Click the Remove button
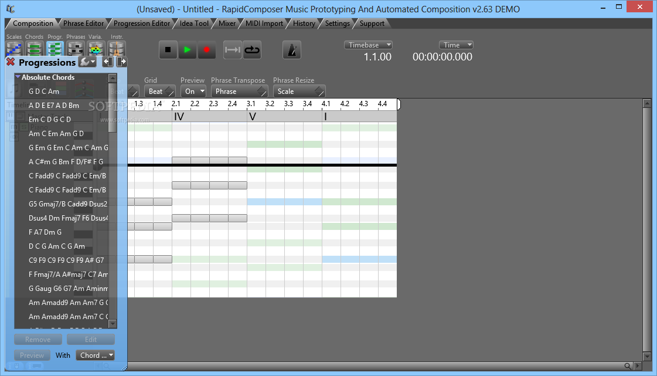Screen dimensions: 657x376 [x=38, y=340]
